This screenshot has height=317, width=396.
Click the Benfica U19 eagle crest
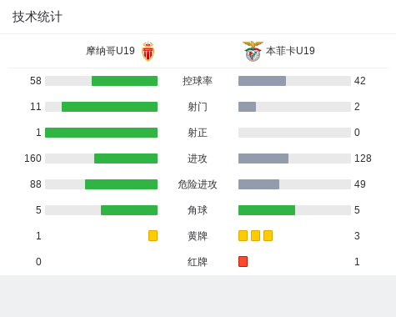(253, 51)
